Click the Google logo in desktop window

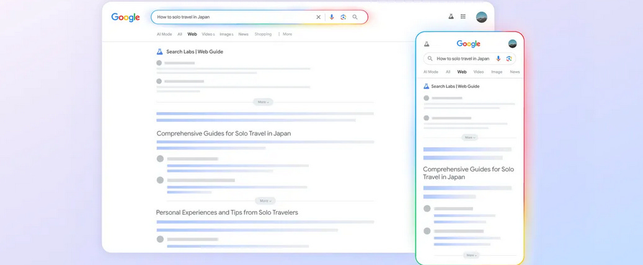coord(125,17)
